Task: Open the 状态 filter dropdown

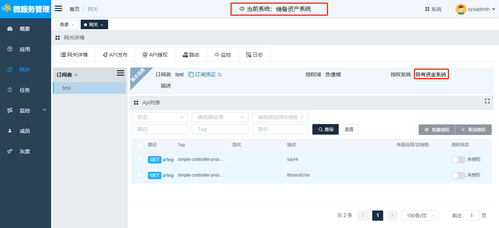Action: [x=160, y=117]
